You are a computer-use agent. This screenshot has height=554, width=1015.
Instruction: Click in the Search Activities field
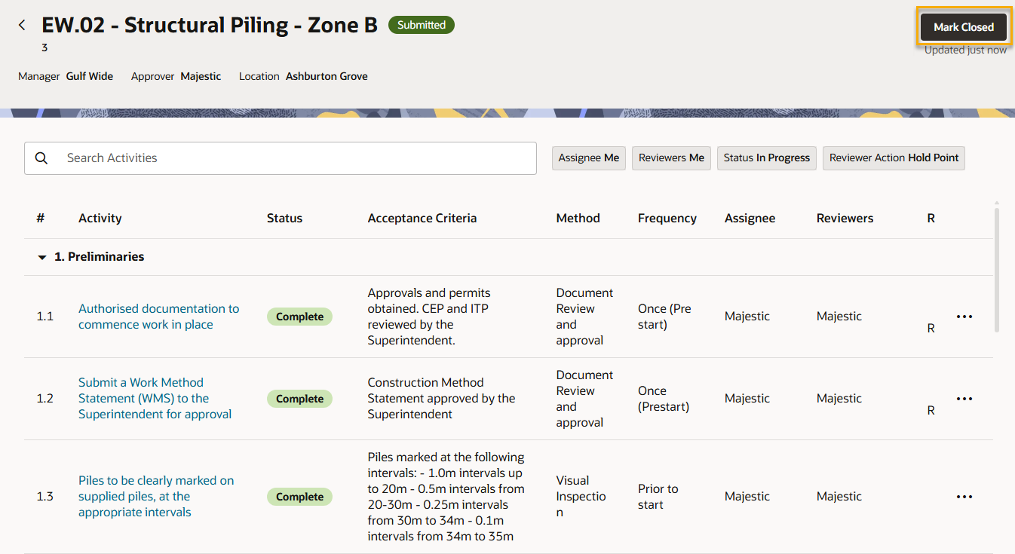[x=294, y=158]
